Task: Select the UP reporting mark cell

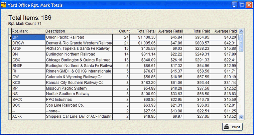Action: coord(28,37)
